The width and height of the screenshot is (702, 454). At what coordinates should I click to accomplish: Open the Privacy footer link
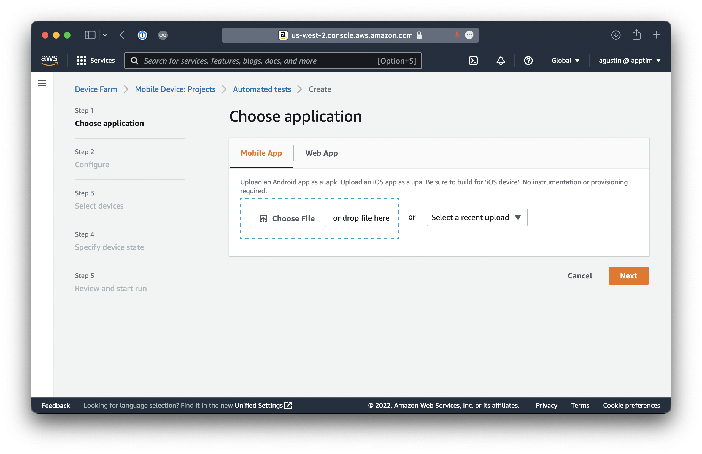(546, 405)
